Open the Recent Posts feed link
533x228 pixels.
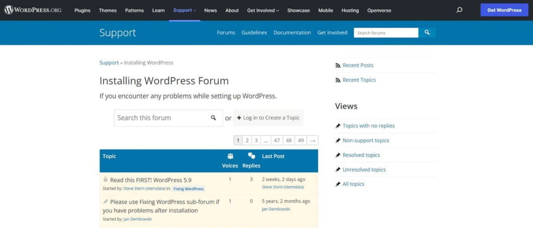coord(358,65)
